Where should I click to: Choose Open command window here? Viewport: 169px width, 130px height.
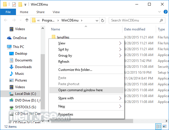[x=86, y=90]
